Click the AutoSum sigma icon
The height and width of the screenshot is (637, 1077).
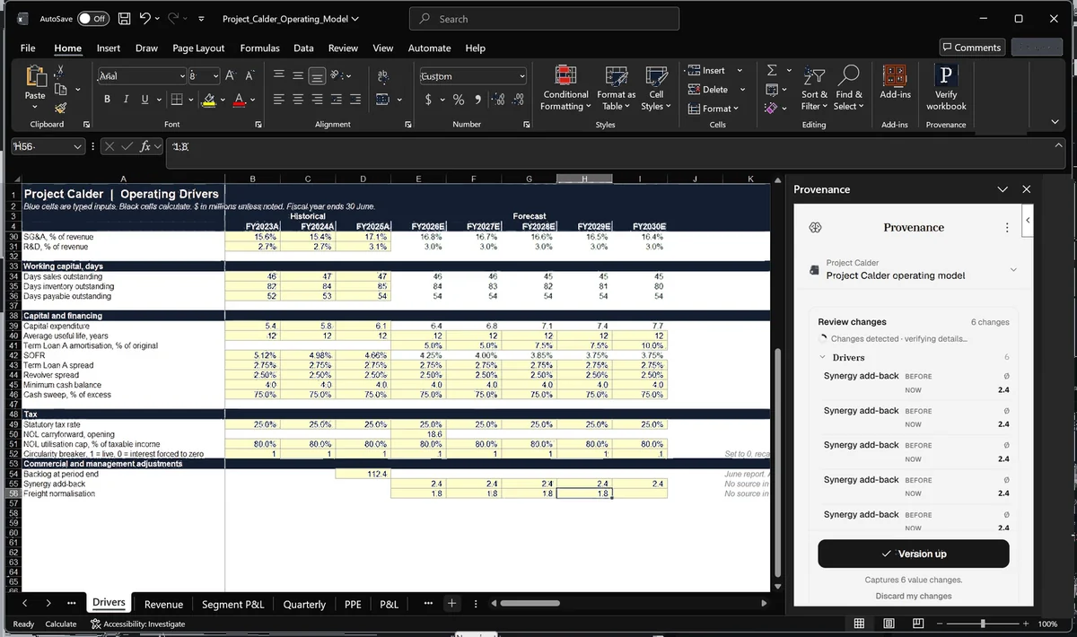[x=772, y=70]
